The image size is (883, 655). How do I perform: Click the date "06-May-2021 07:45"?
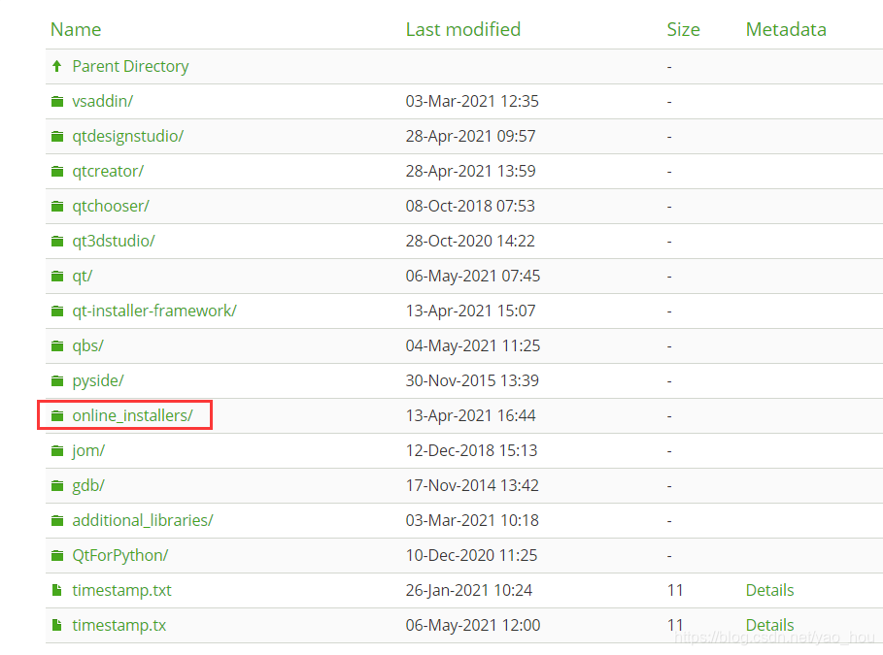tap(472, 276)
